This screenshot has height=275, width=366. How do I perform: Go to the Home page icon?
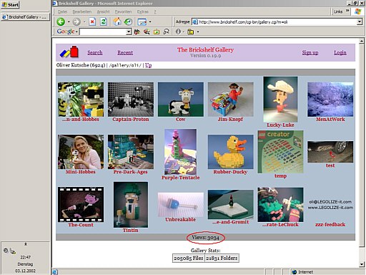[x=117, y=21]
